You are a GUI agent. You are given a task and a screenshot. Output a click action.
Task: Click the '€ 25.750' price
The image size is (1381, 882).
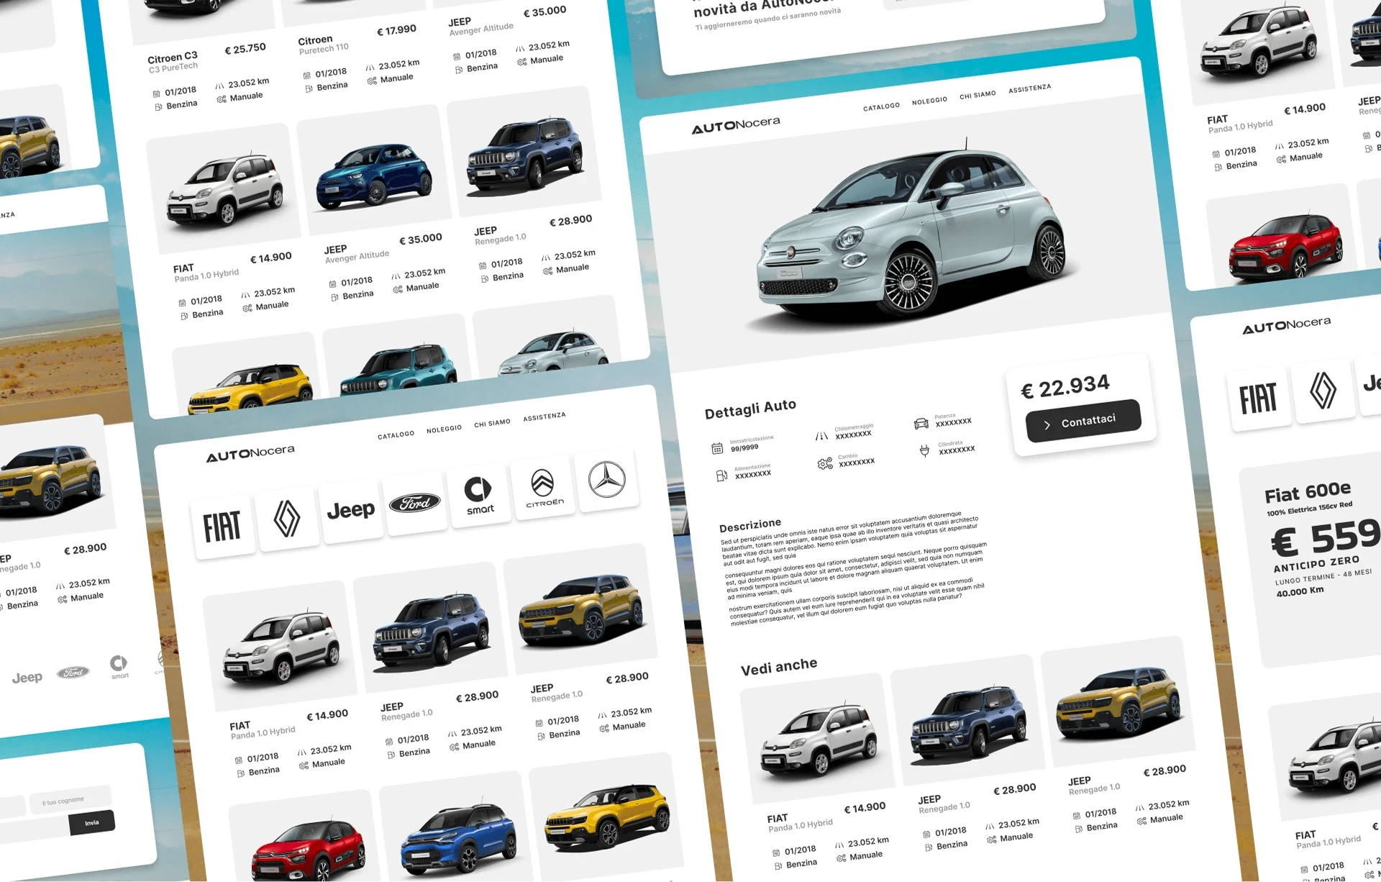[245, 49]
